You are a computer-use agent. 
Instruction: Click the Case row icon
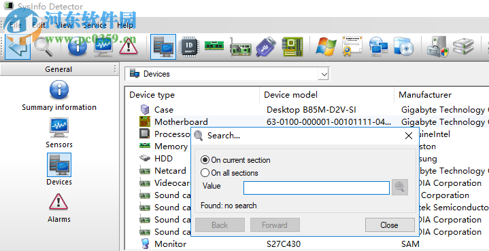(x=145, y=109)
